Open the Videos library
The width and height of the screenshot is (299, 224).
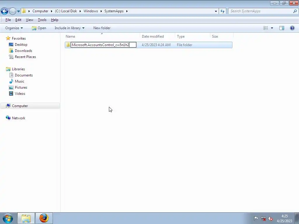[x=20, y=94]
